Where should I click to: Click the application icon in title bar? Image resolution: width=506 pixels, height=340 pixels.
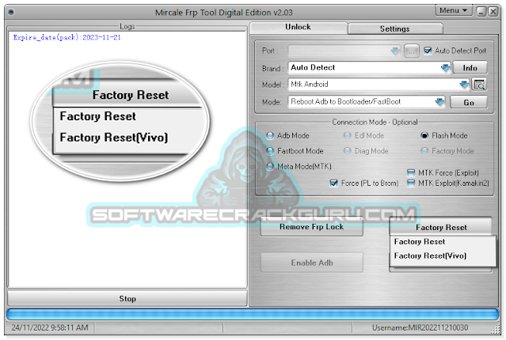pyautogui.click(x=11, y=12)
